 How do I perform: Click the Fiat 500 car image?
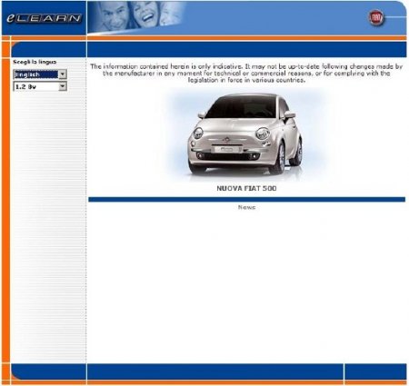(245, 135)
